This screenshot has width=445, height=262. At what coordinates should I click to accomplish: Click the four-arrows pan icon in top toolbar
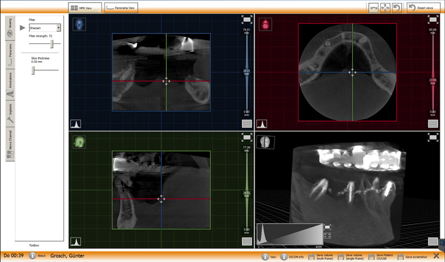click(x=386, y=8)
